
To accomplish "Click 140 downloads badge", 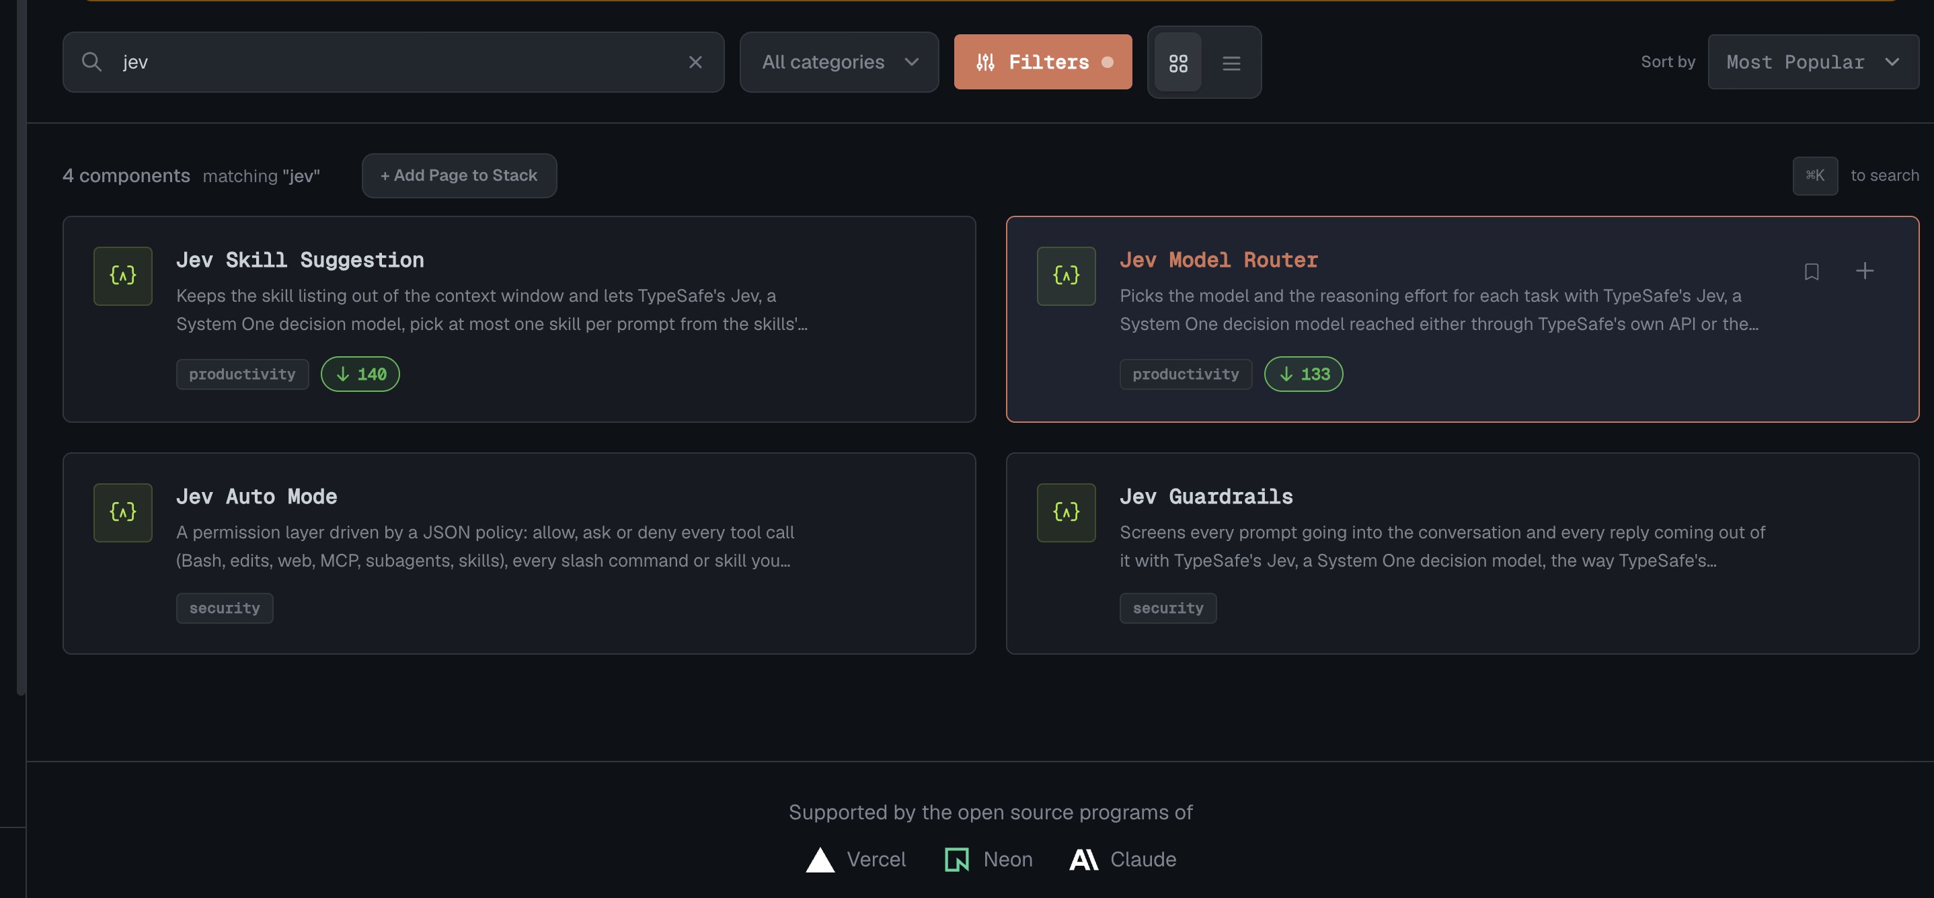I will coord(360,374).
